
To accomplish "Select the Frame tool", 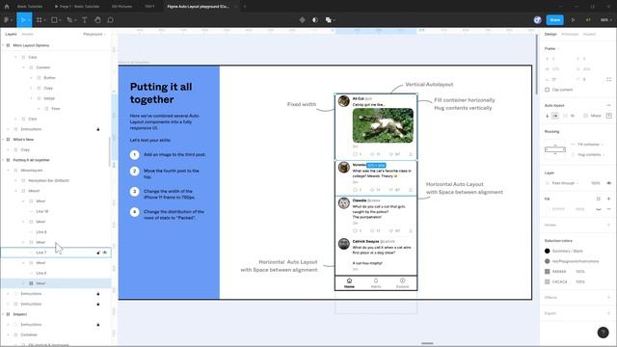I will tap(40, 19).
